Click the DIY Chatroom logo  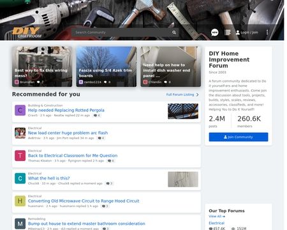coord(27,33)
